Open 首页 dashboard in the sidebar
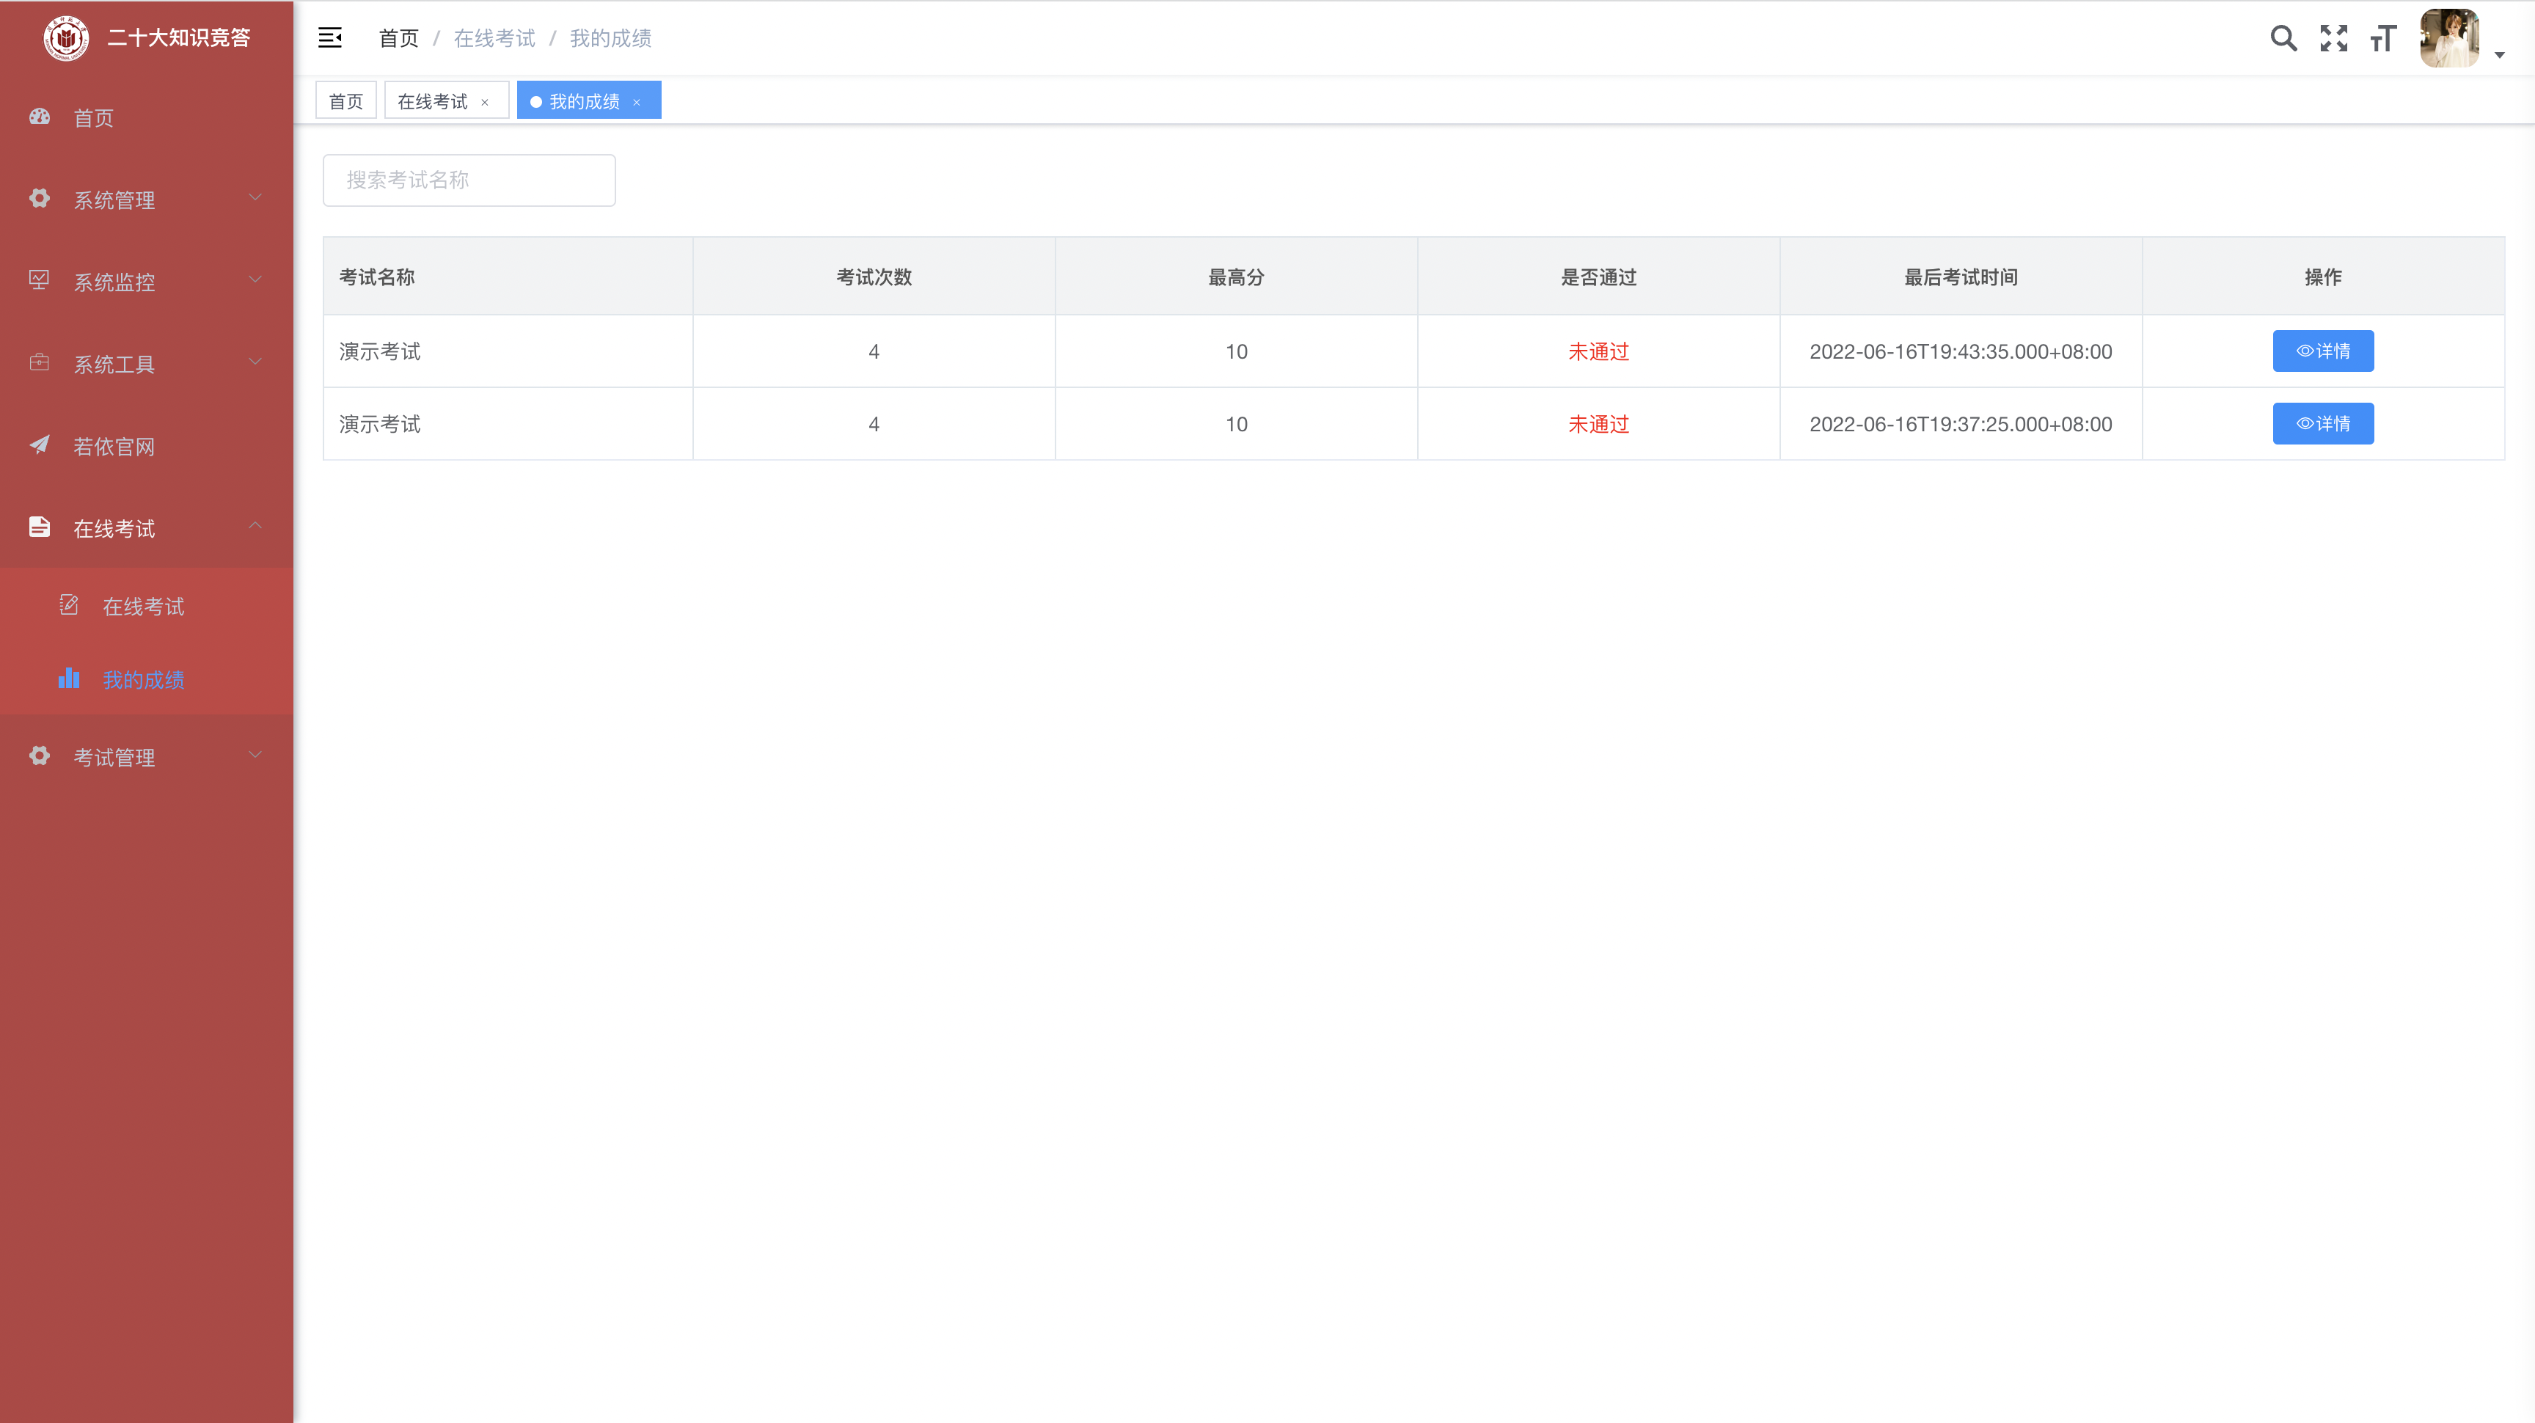Image resolution: width=2535 pixels, height=1423 pixels. (x=93, y=118)
